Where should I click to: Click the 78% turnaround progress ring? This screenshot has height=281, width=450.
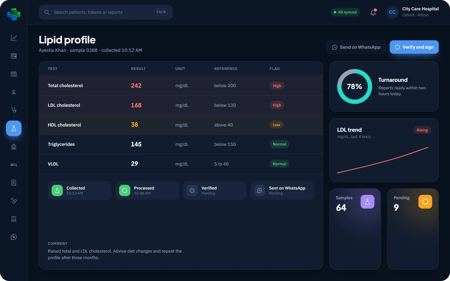click(x=354, y=87)
